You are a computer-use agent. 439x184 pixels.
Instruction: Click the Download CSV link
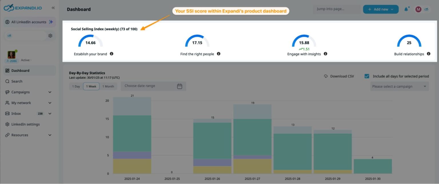coord(342,76)
